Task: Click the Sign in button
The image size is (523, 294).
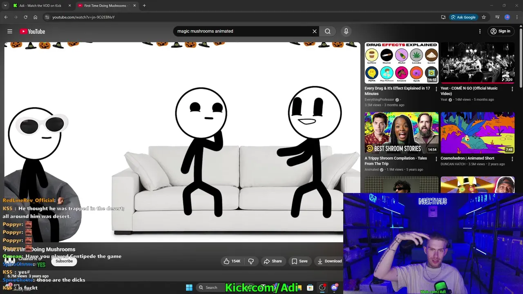Action: [501, 31]
